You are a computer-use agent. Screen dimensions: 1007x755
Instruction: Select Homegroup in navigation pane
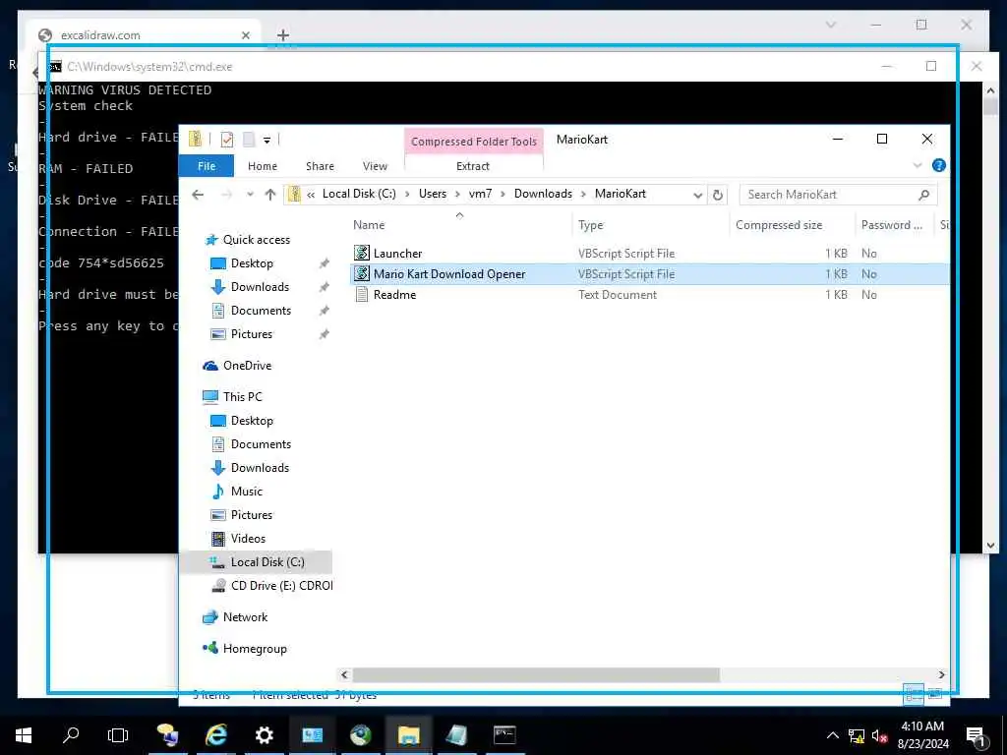(255, 649)
